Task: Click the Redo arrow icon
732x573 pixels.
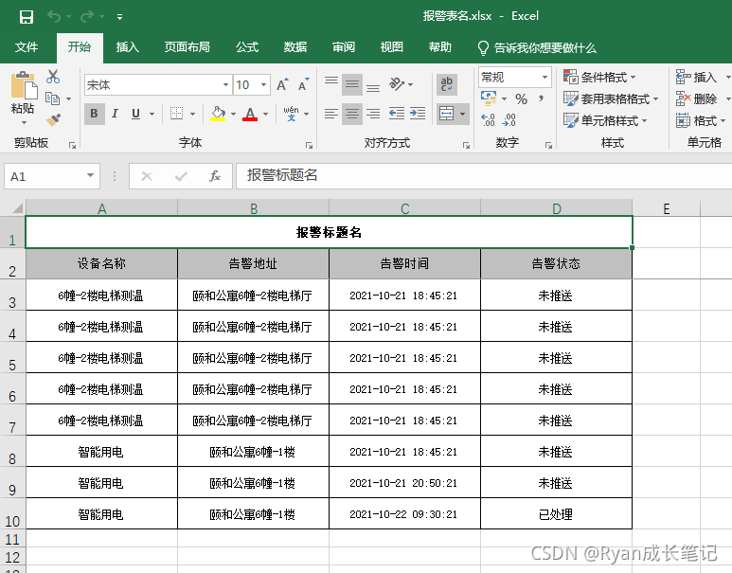Action: [87, 17]
